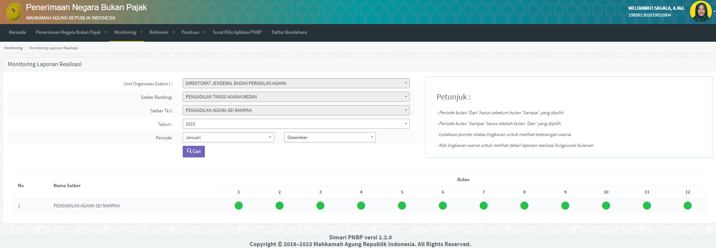The image size is (716, 248).
Task: Open the Satker Tk I dropdown
Action: coord(296,110)
